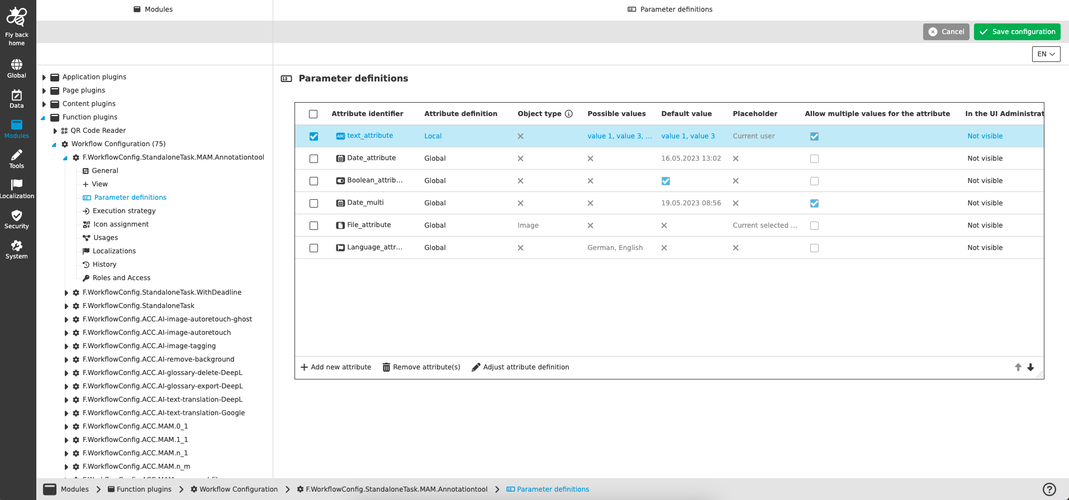1069x500 pixels.
Task: Click the QR Code Reader tree icon
Action: click(64, 131)
